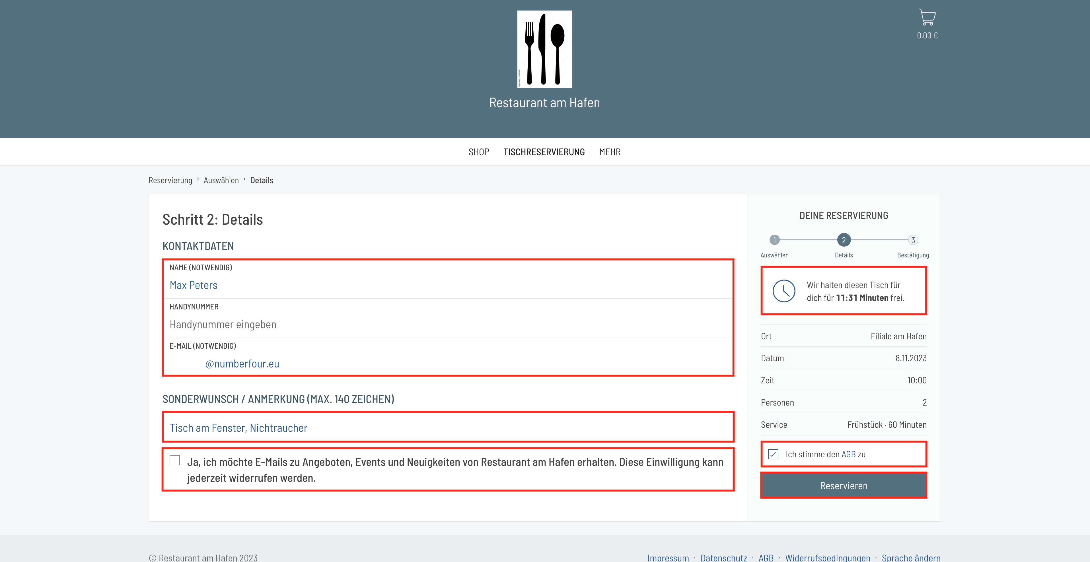Open the MEHR menu

coord(610,152)
